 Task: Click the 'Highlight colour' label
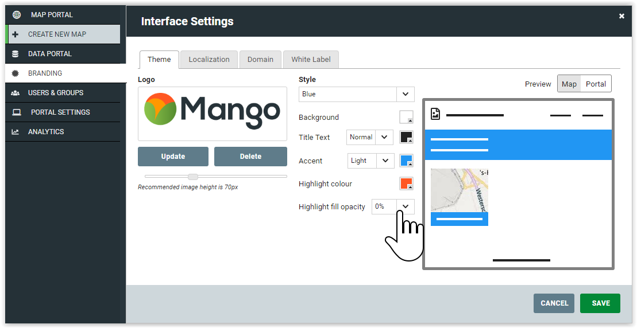[x=326, y=183]
